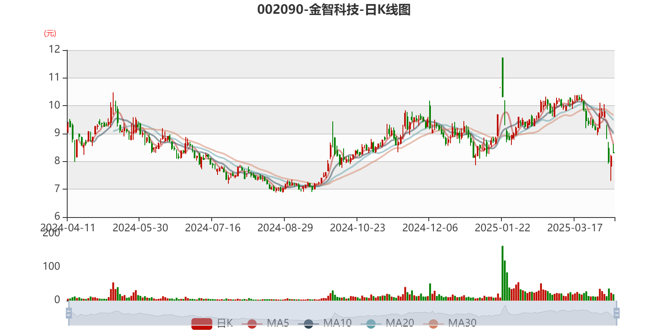Grab the left zoom slider handle
Image resolution: width=668 pixels, height=334 pixels.
[x=69, y=313]
